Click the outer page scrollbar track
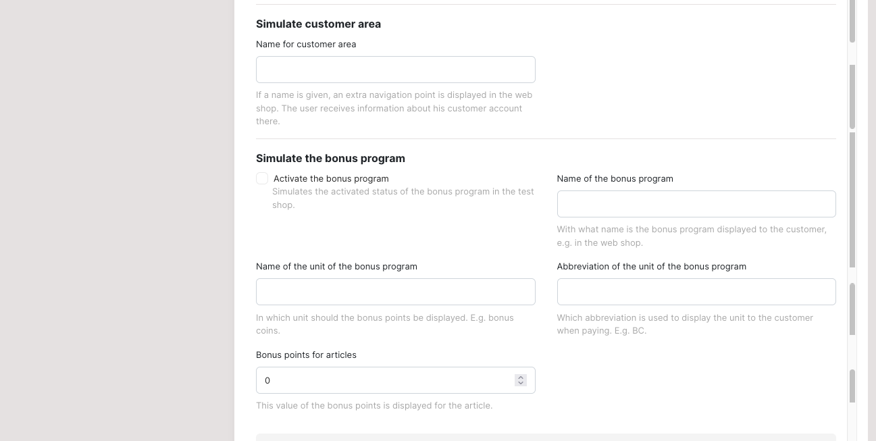876x441 pixels. tap(872, 220)
